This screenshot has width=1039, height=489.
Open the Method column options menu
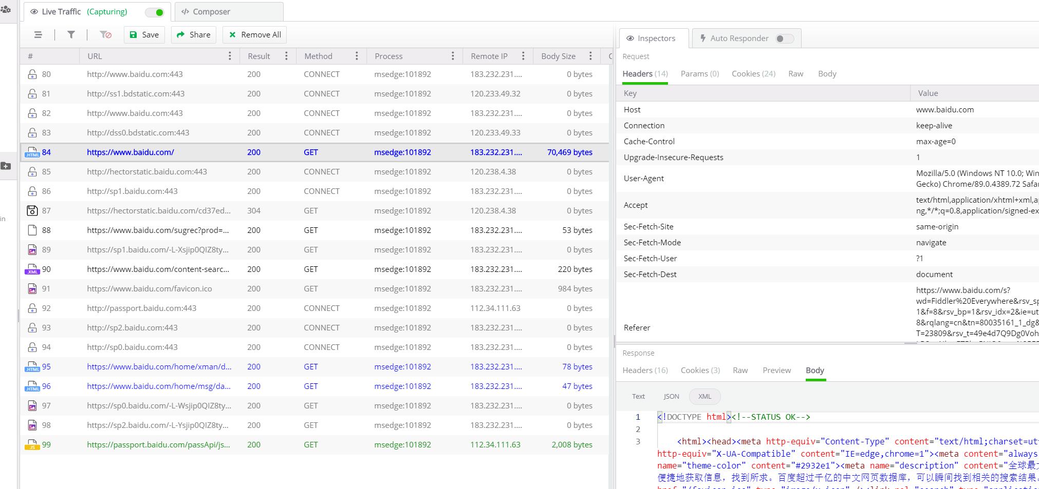(x=357, y=56)
